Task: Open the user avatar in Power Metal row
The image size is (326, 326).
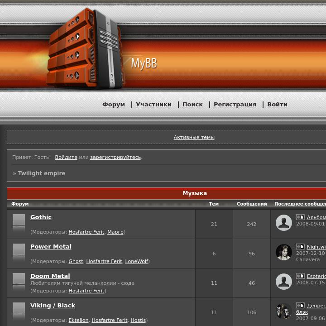Action: pos(284,252)
